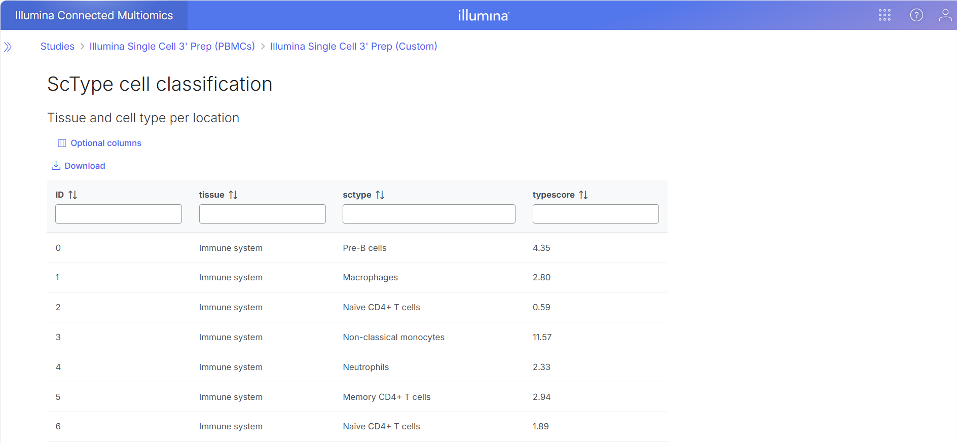
Task: Sort table by tissue column arrows
Action: pyautogui.click(x=233, y=195)
